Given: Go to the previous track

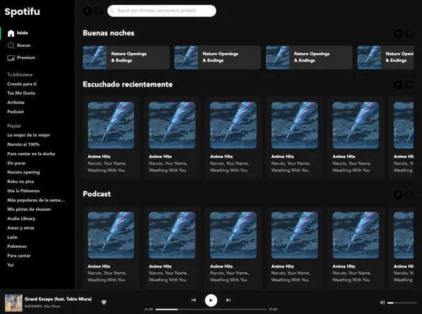Looking at the screenshot, I should (x=193, y=300).
